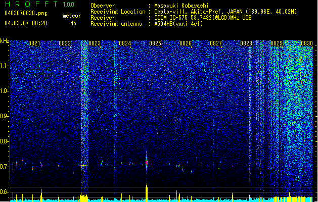Click the 0821 time marker

(x=34, y=43)
